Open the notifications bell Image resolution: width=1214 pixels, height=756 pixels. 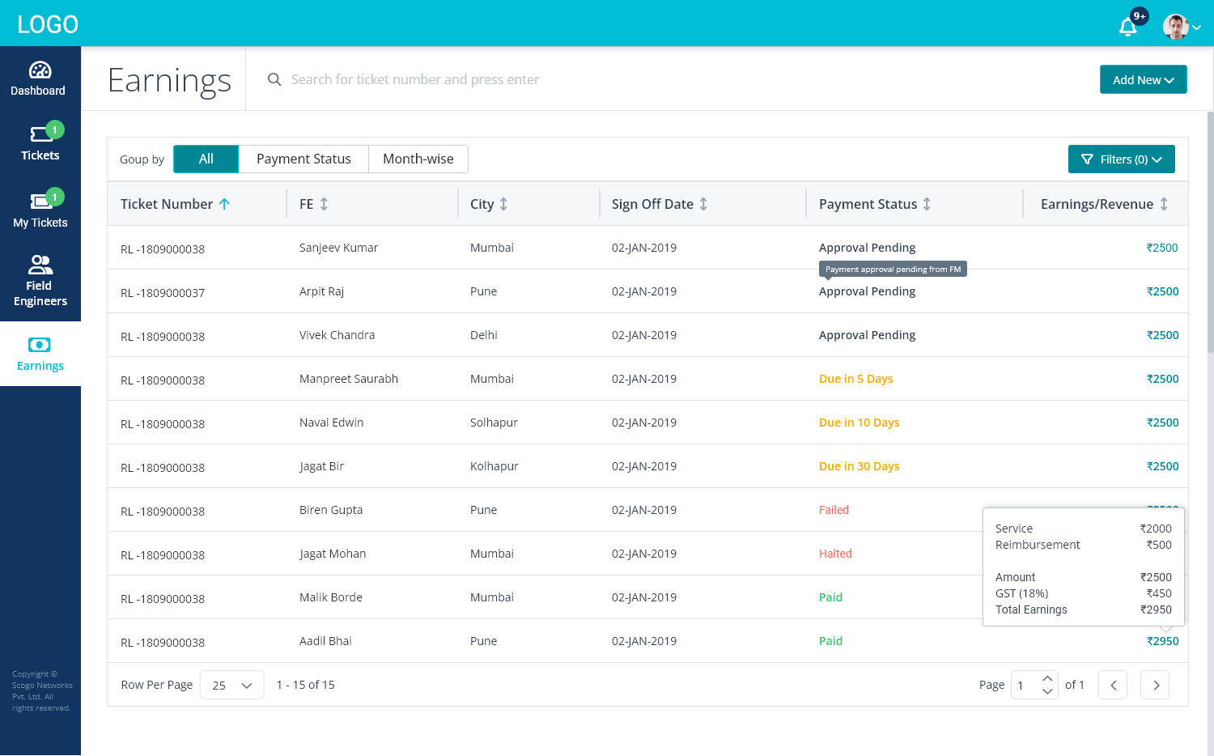pos(1127,27)
